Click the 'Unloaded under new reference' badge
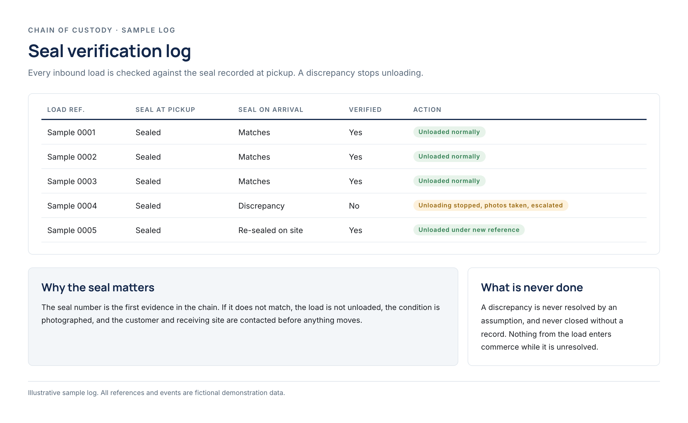This screenshot has width=688, height=423. 469,230
